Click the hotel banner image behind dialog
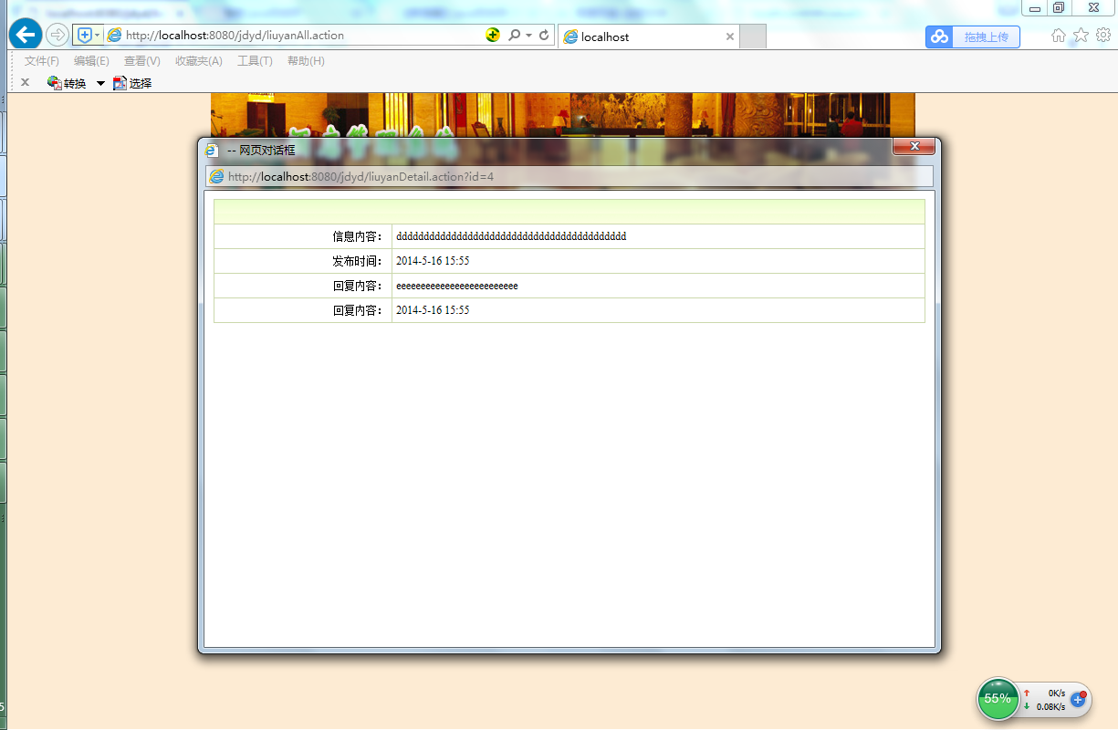This screenshot has height=730, width=1118. (562, 114)
